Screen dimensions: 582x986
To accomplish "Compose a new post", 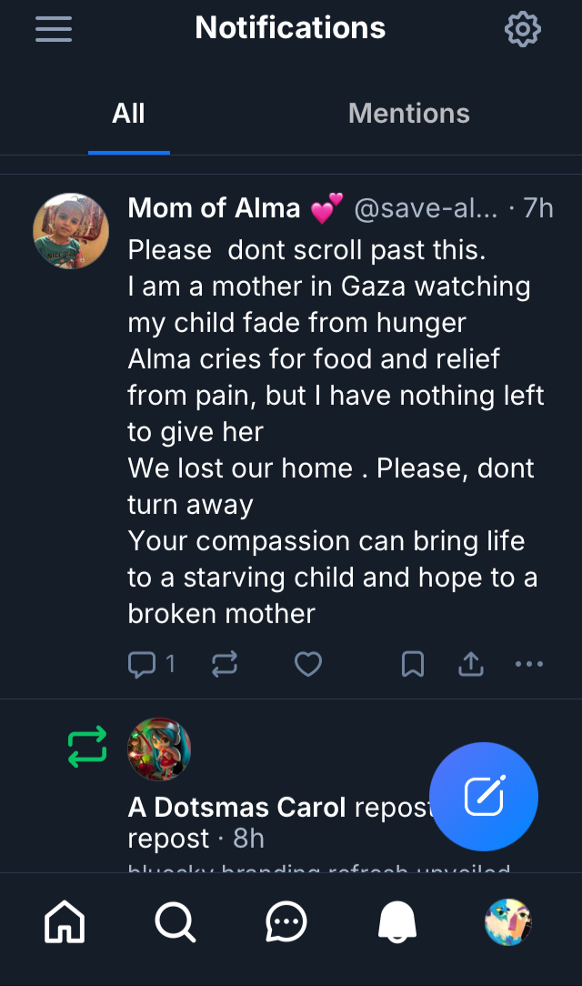I will 484,797.
